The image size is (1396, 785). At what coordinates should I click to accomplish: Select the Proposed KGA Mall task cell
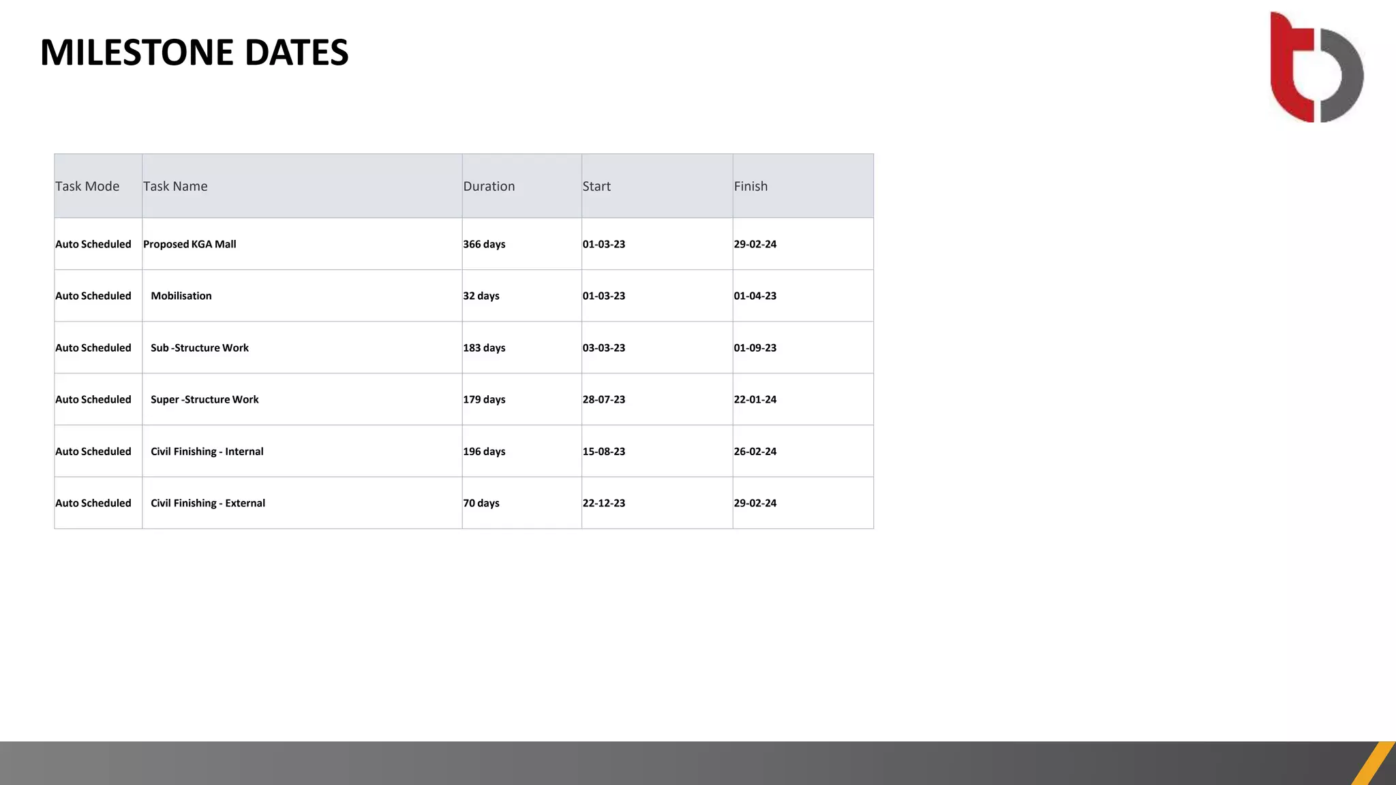pos(302,244)
